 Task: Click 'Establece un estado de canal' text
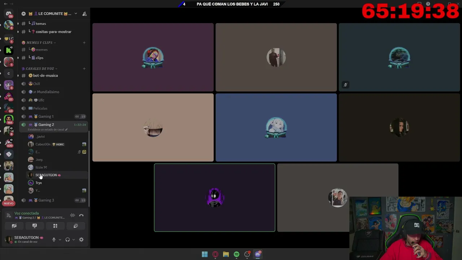(x=46, y=129)
